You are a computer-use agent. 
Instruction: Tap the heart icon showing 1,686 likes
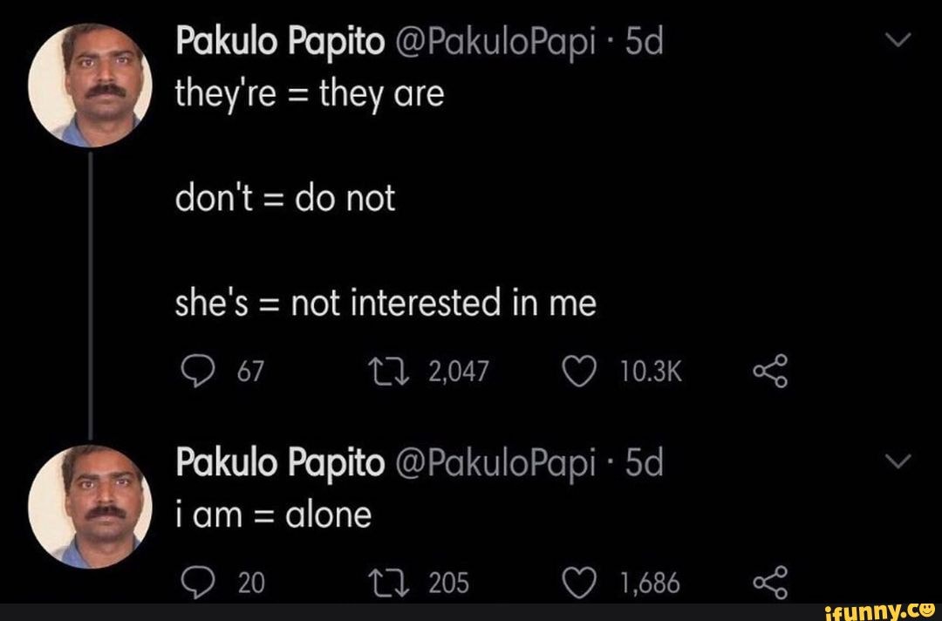coord(580,579)
